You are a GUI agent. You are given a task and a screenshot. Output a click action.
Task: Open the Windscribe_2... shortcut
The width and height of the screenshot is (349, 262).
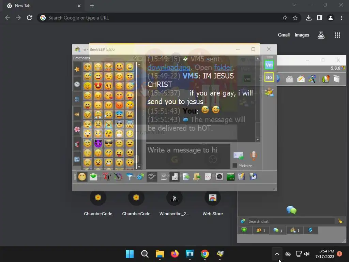click(x=174, y=203)
